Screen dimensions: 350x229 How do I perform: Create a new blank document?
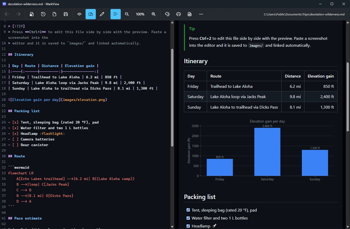54,14
